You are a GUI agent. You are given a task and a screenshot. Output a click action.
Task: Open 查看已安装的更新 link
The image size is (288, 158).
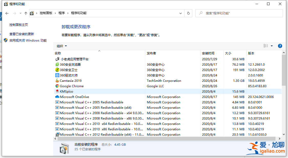coord(22,34)
